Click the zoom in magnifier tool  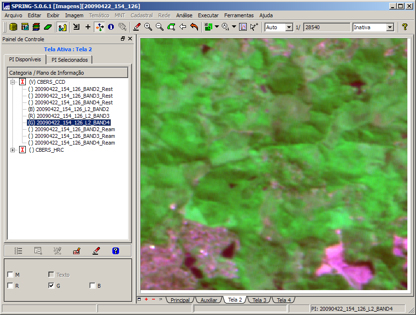click(148, 27)
